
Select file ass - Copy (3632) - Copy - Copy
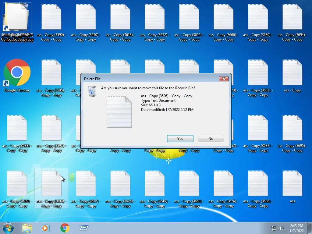(154, 22)
